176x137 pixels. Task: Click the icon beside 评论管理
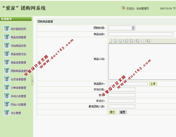[7, 113]
